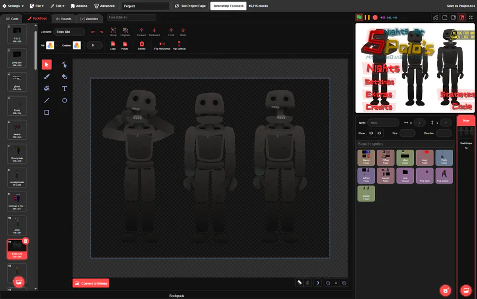The image size is (477, 299).
Task: Switch to large stage layout
Action: click(453, 18)
